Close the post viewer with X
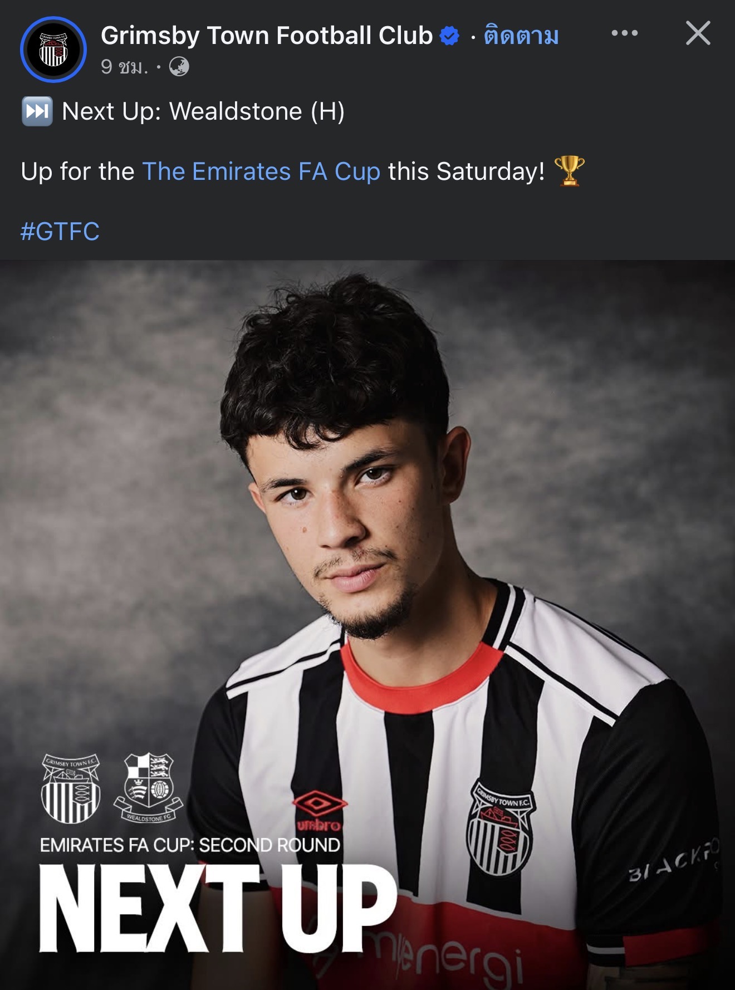The width and height of the screenshot is (735, 990). 698,33
